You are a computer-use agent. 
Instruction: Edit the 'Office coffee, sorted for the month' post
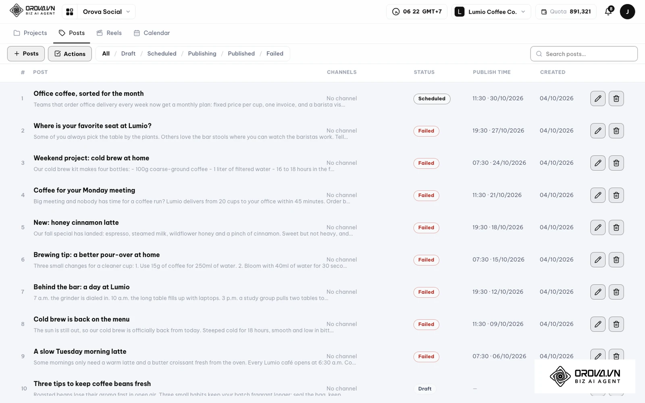[x=598, y=98]
